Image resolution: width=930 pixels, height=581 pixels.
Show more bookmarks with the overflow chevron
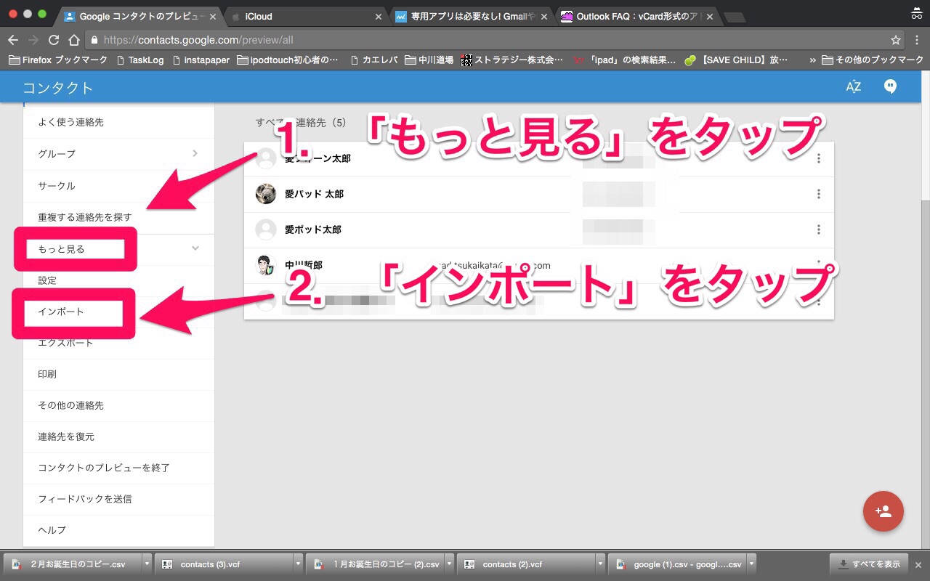pos(812,60)
